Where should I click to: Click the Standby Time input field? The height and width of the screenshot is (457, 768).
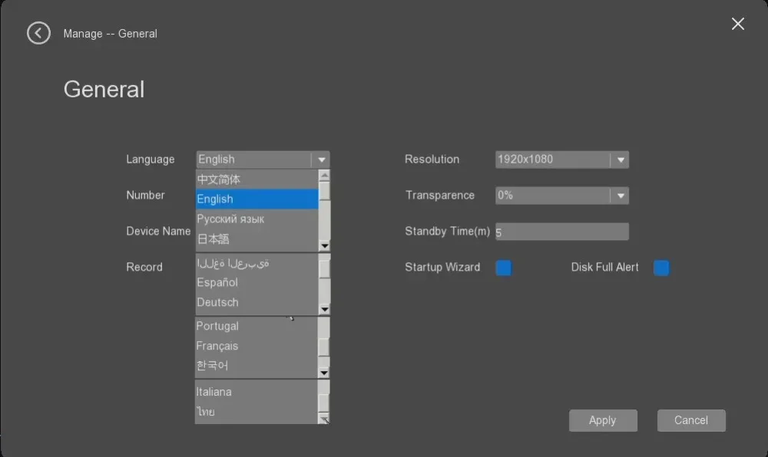coord(562,232)
